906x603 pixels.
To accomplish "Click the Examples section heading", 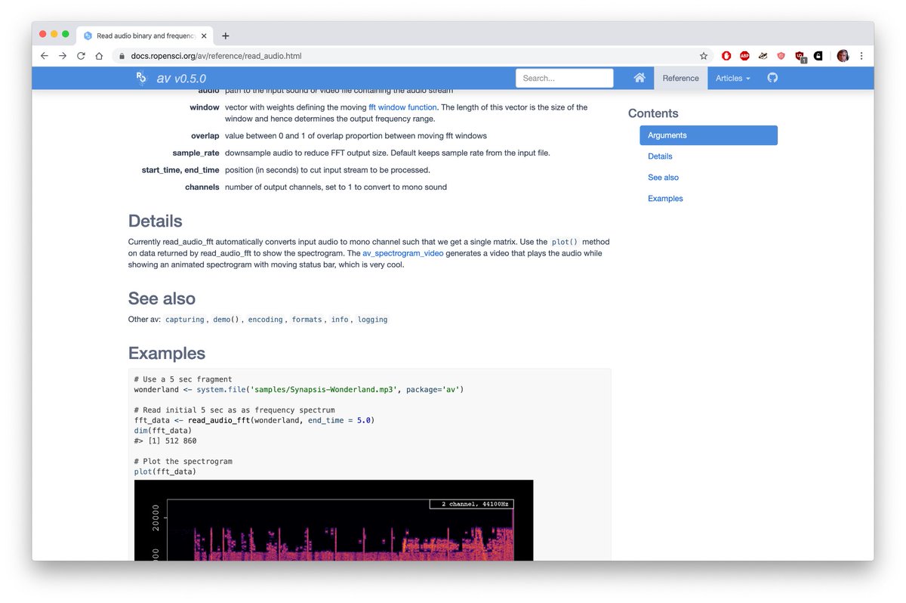I will point(167,354).
